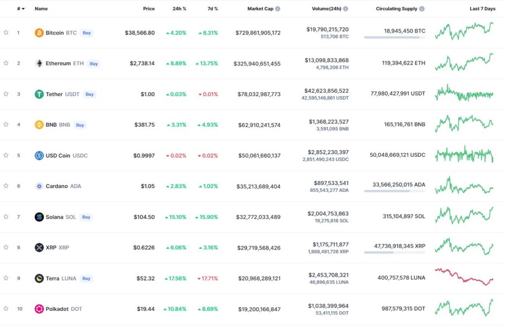
Task: Click BNB market cap $62,910,241,574
Action: tap(259, 125)
